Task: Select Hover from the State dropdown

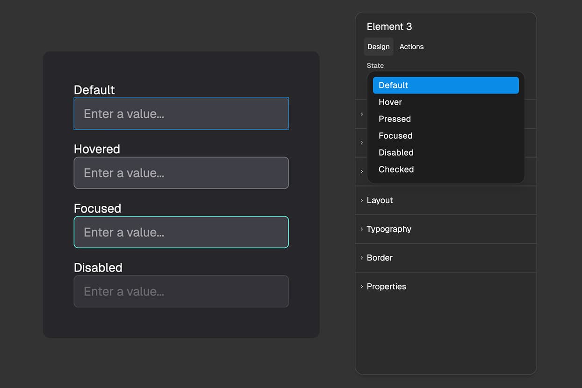Action: pos(390,102)
